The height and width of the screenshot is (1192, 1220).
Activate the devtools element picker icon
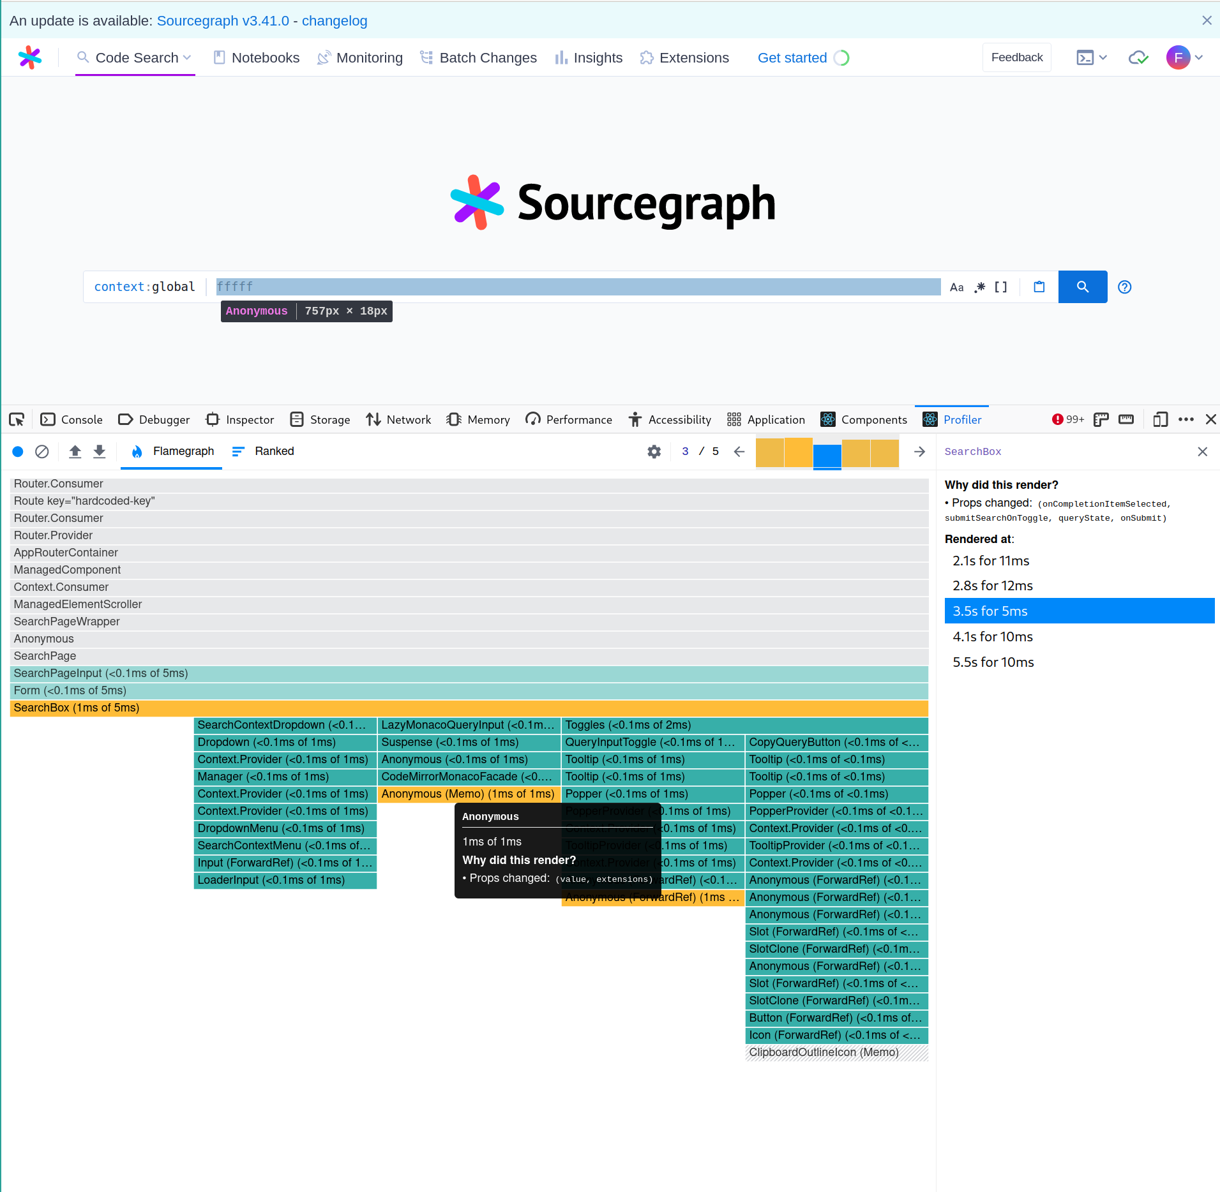pos(17,419)
